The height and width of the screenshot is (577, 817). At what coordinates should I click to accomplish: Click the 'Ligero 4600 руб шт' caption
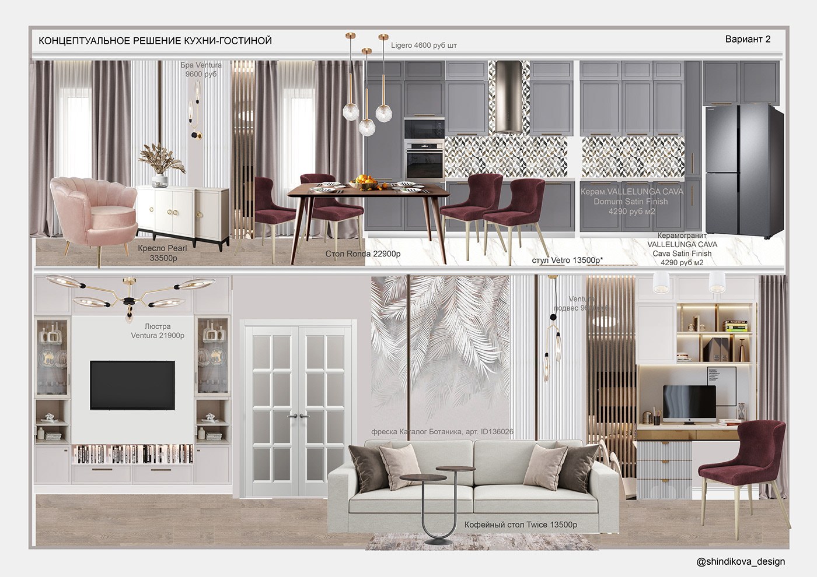point(424,45)
